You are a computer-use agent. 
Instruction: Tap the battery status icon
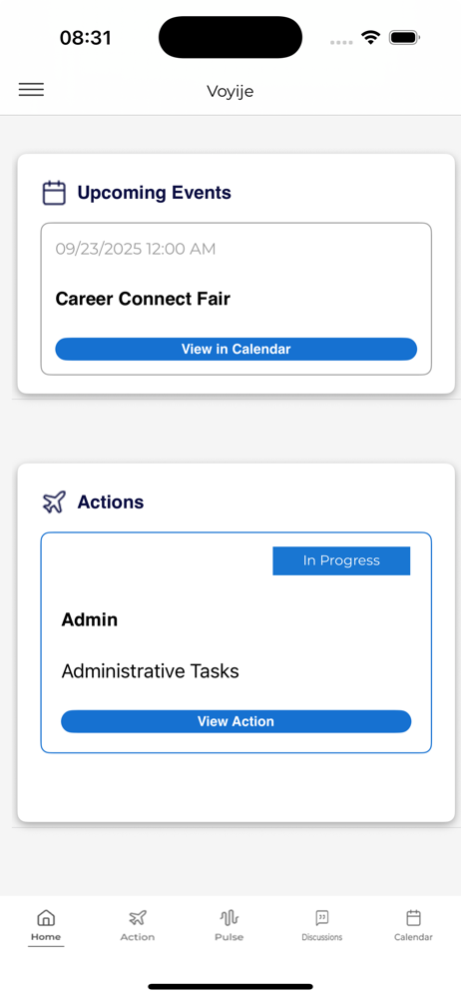(403, 38)
